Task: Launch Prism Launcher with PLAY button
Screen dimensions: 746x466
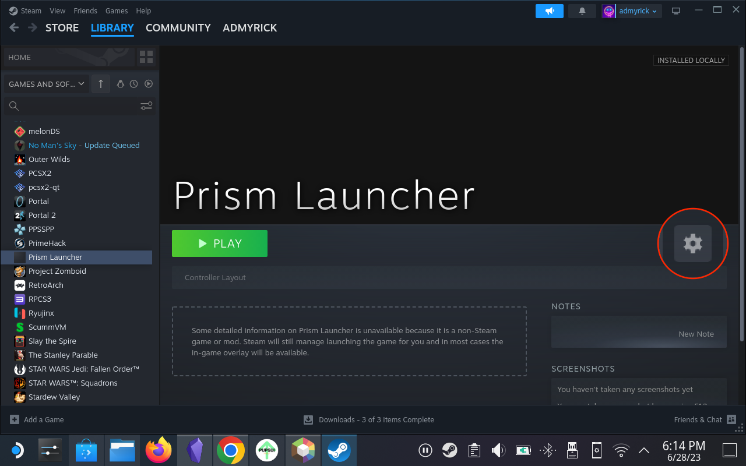Action: 220,243
